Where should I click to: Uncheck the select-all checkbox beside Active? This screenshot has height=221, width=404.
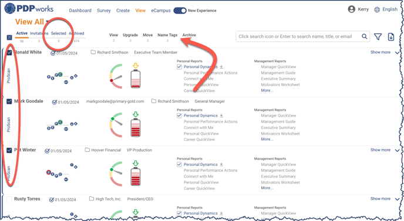tap(9, 38)
